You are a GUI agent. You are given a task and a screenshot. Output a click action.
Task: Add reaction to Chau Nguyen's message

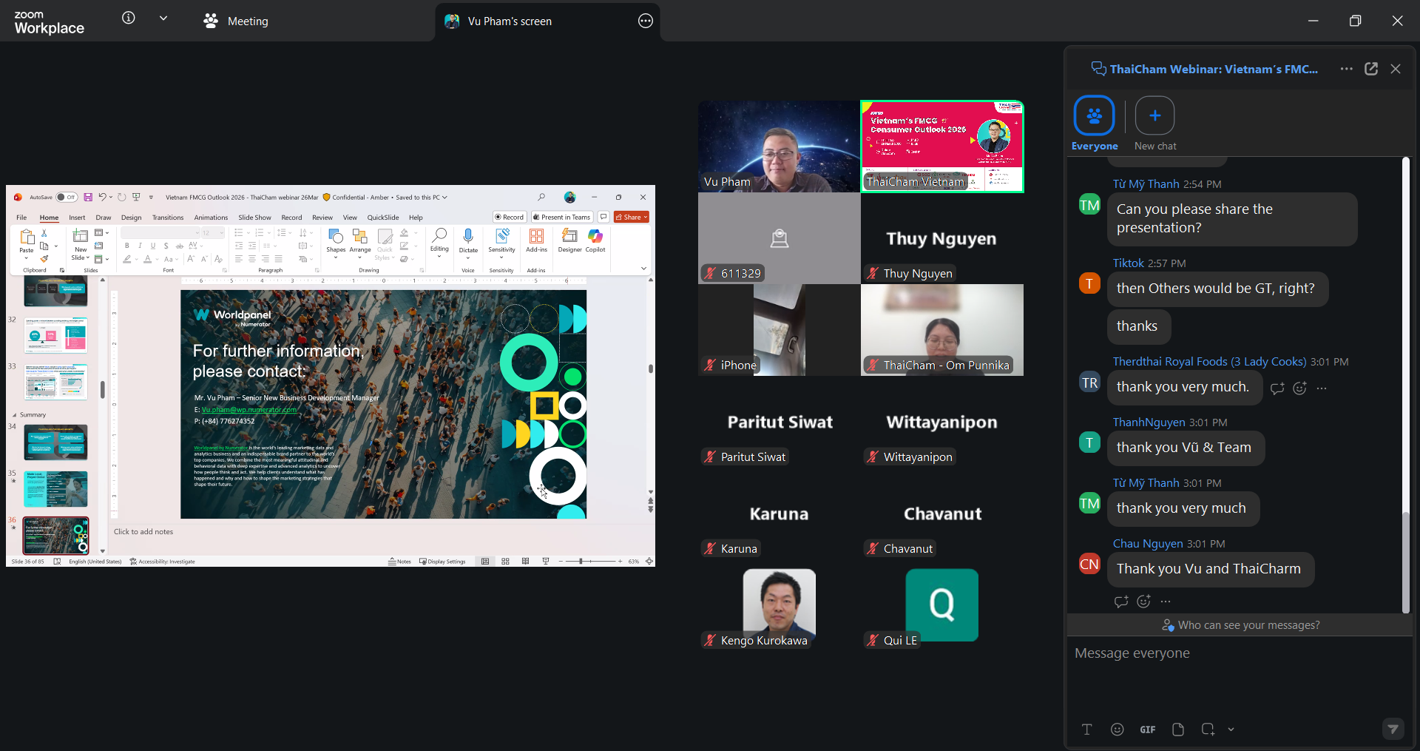[1143, 602]
